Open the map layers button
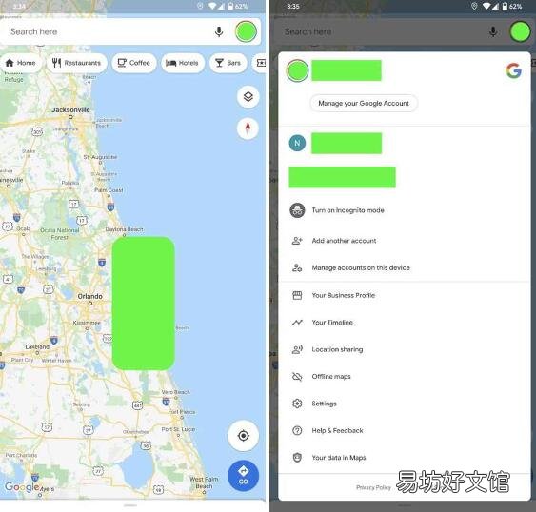 [248, 97]
